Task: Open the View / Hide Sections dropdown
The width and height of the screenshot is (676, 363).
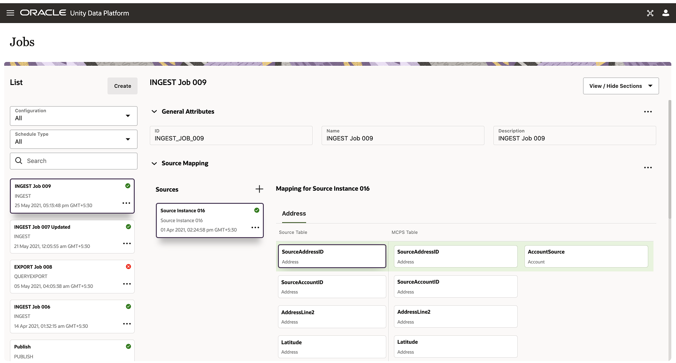Action: tap(621, 86)
